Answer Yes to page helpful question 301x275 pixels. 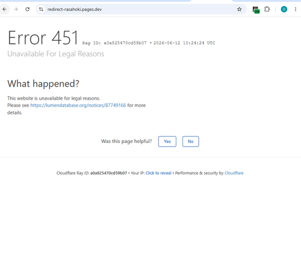tap(167, 142)
